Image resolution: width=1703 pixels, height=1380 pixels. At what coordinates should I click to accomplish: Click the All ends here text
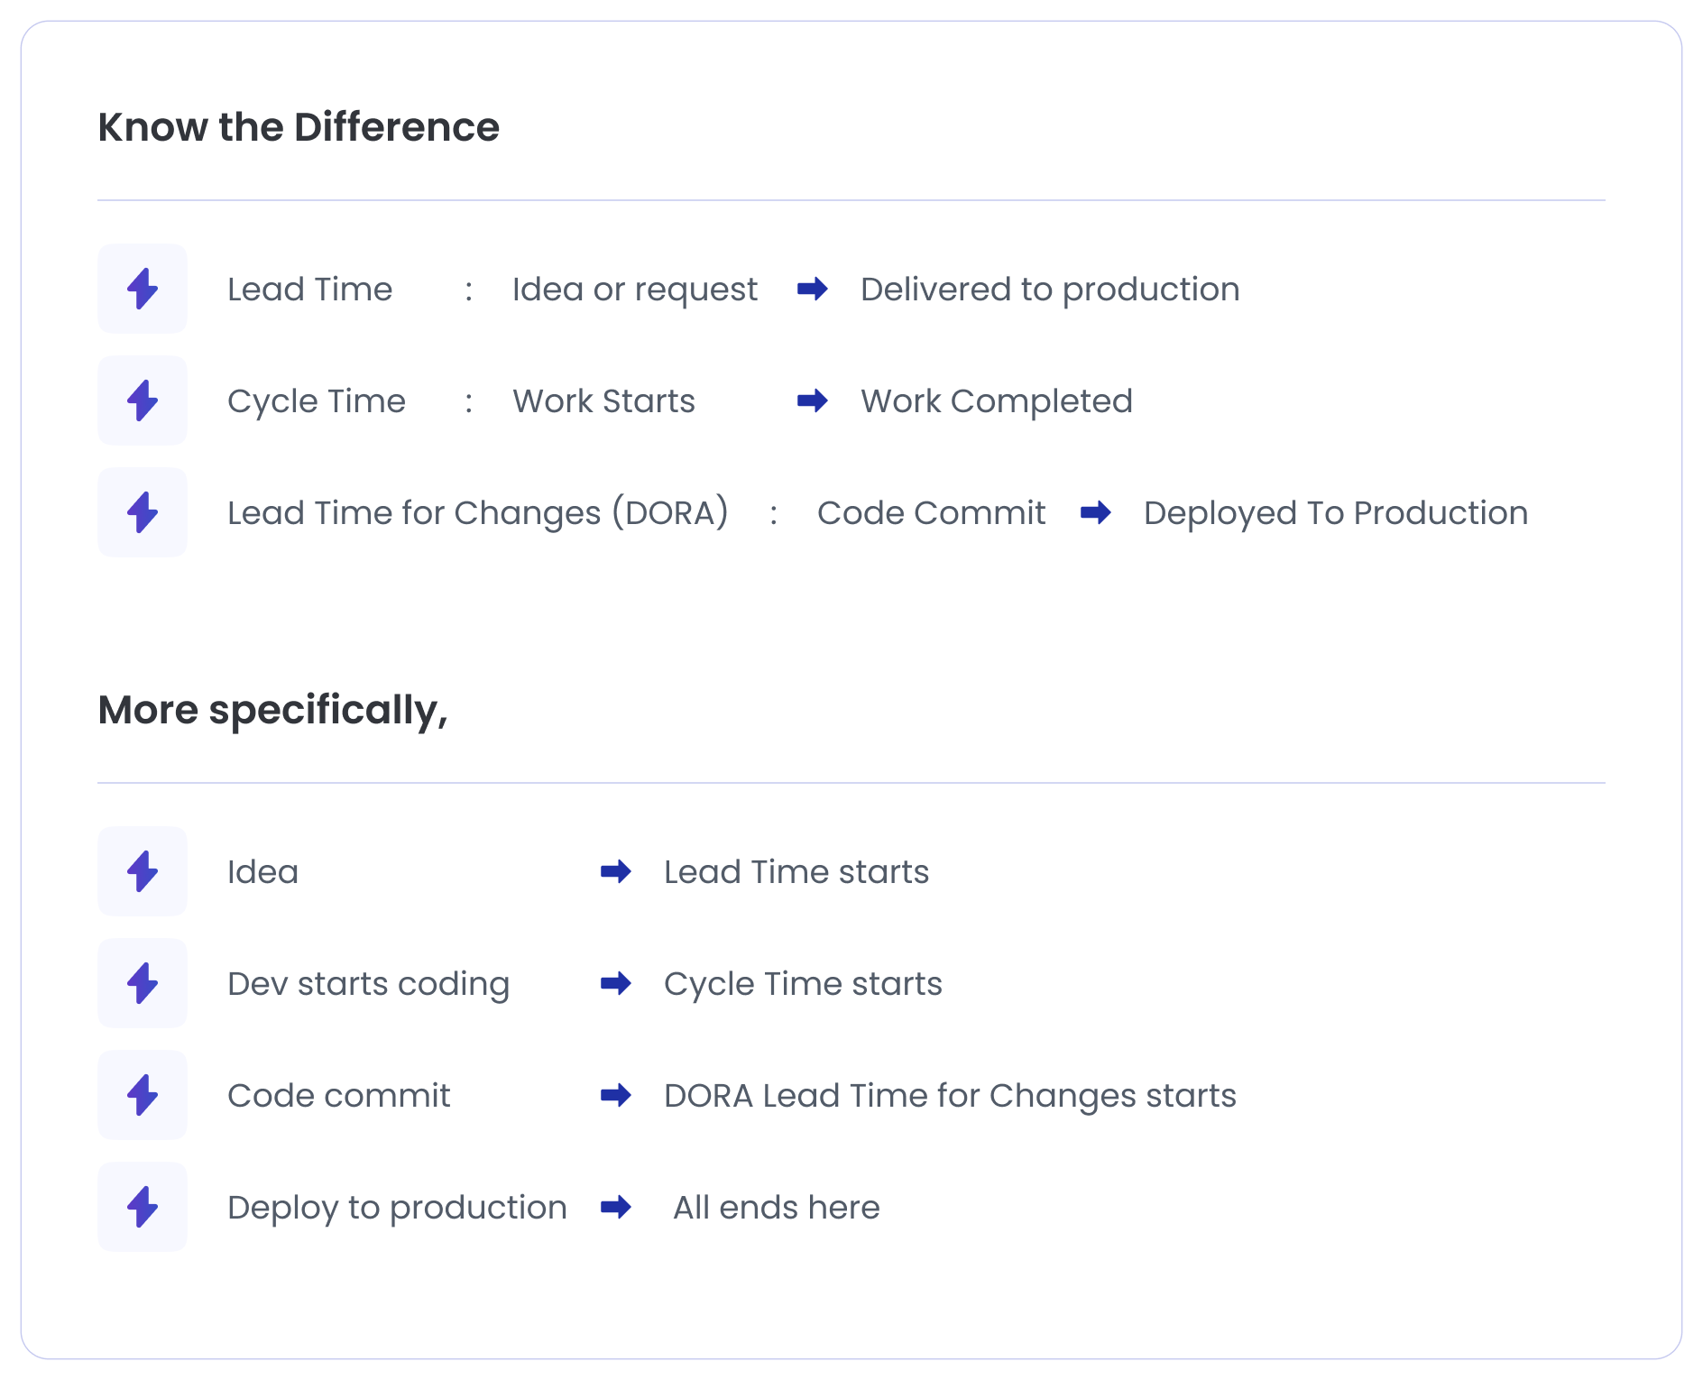[776, 1208]
